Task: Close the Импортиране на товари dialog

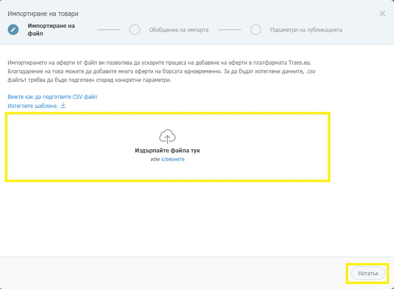Action: (382, 14)
